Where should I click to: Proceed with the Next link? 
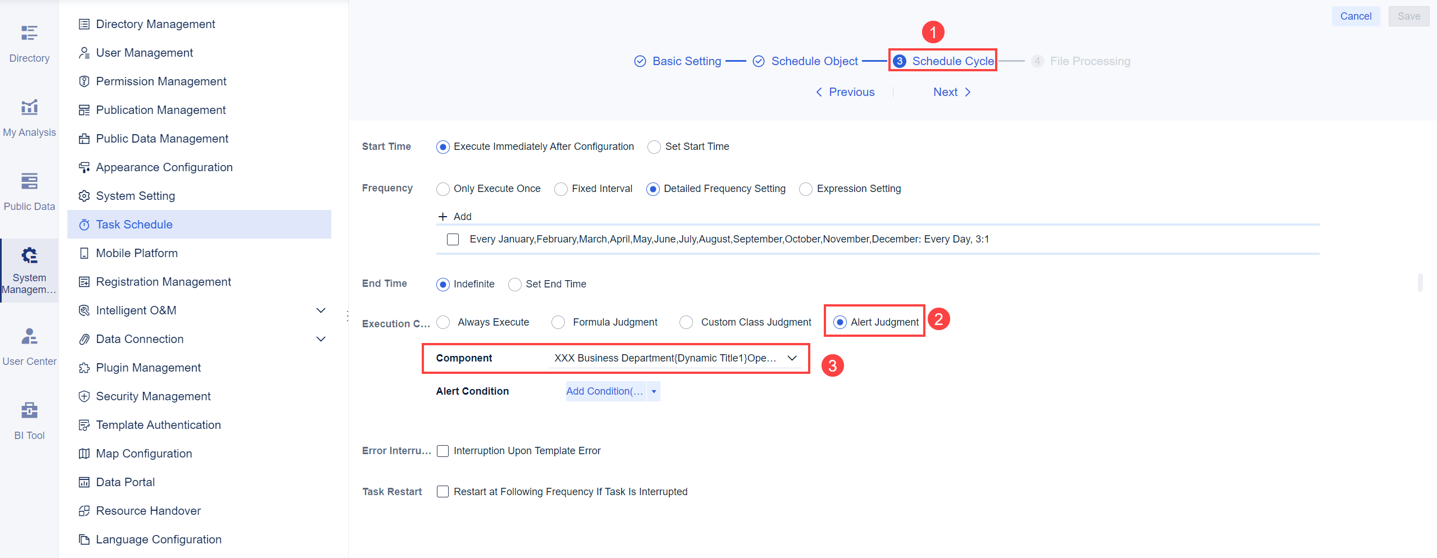(x=952, y=92)
